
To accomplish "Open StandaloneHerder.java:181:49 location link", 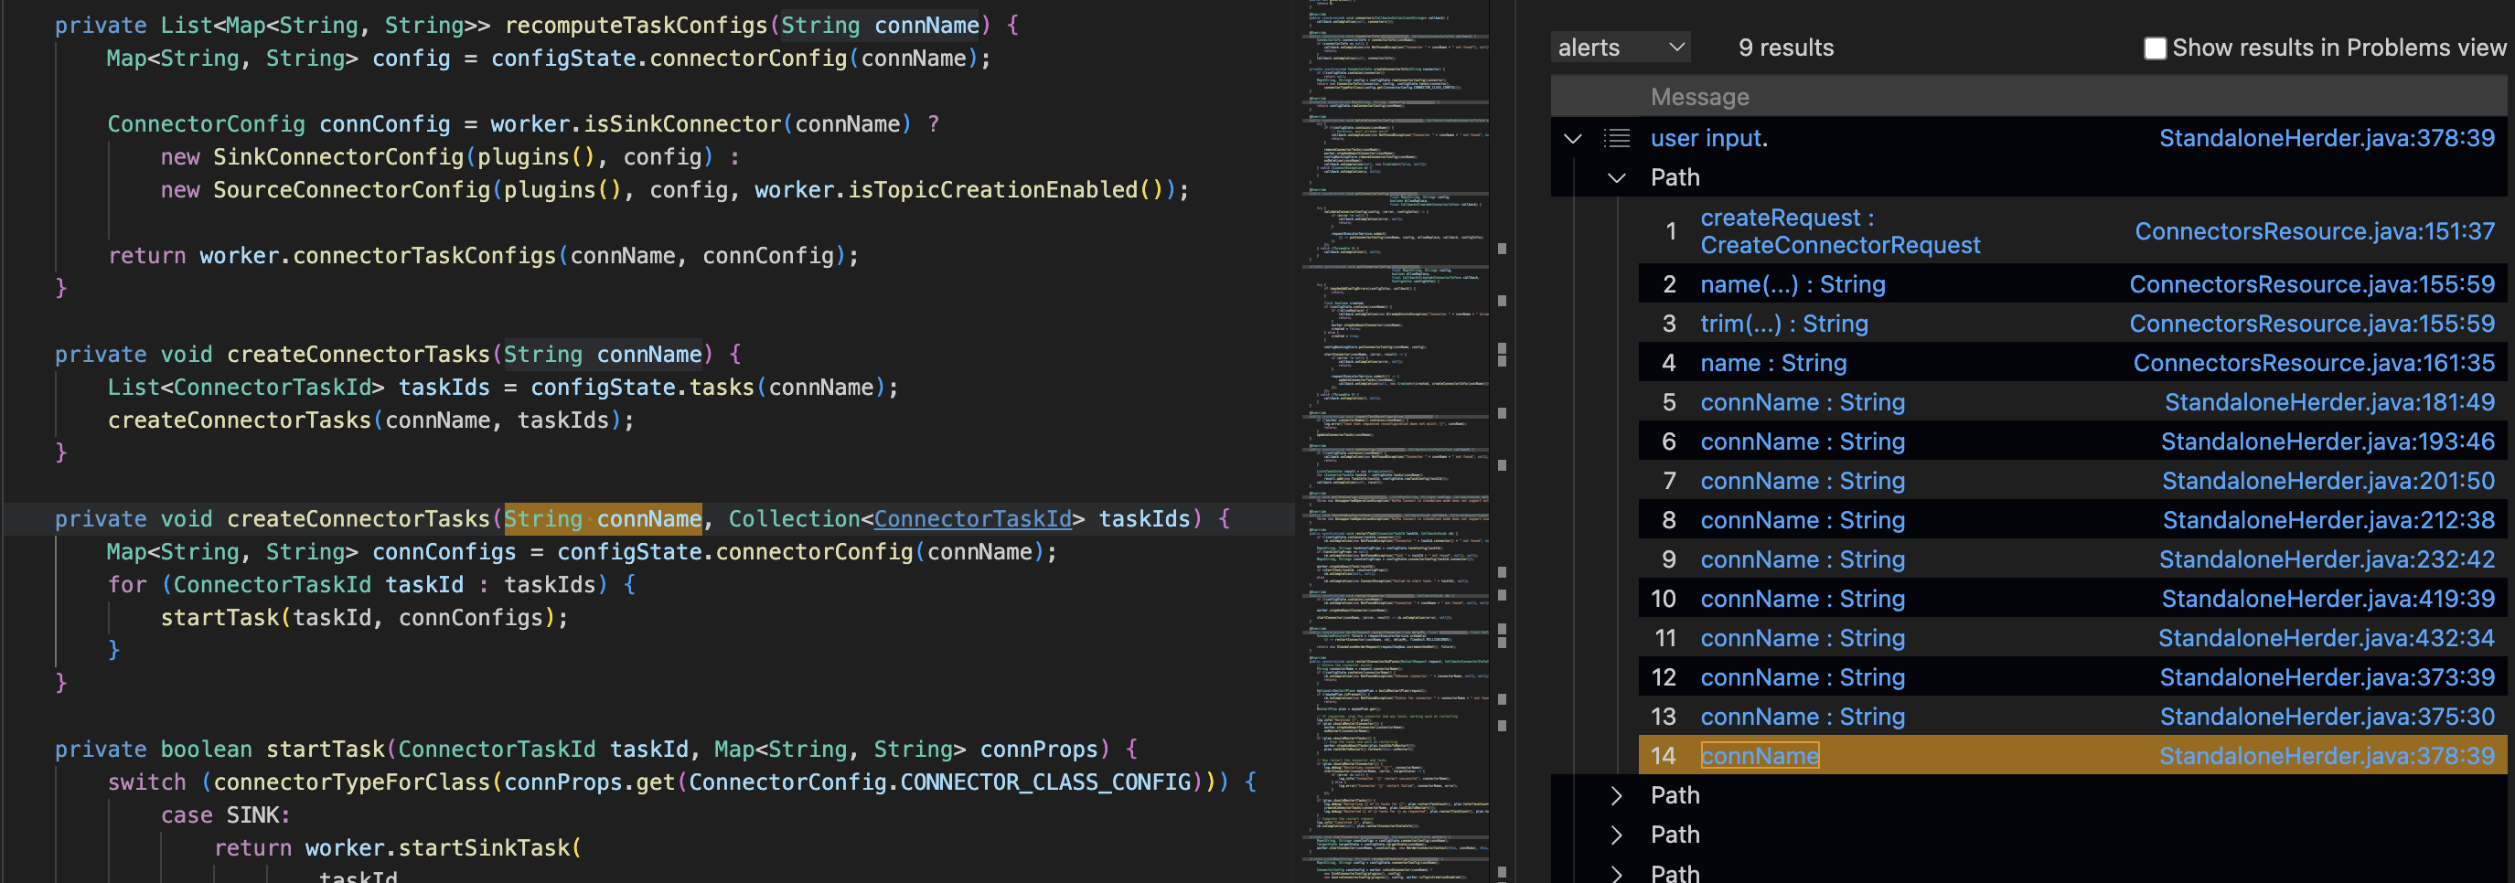I will pos(2328,402).
